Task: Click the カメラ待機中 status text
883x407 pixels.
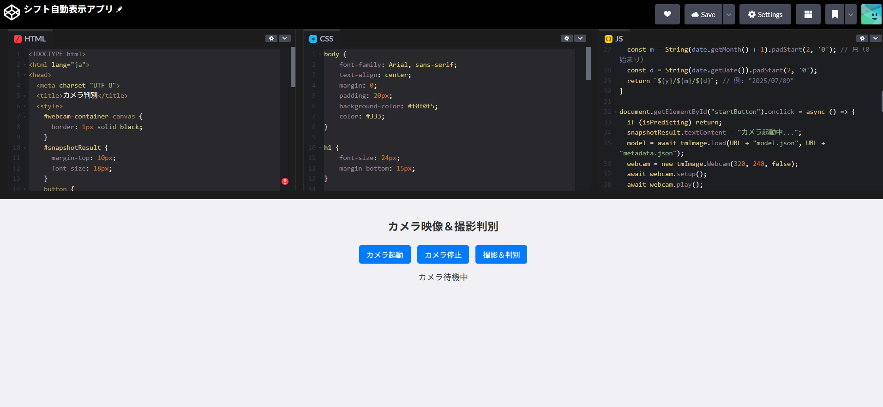Action: pyautogui.click(x=443, y=277)
